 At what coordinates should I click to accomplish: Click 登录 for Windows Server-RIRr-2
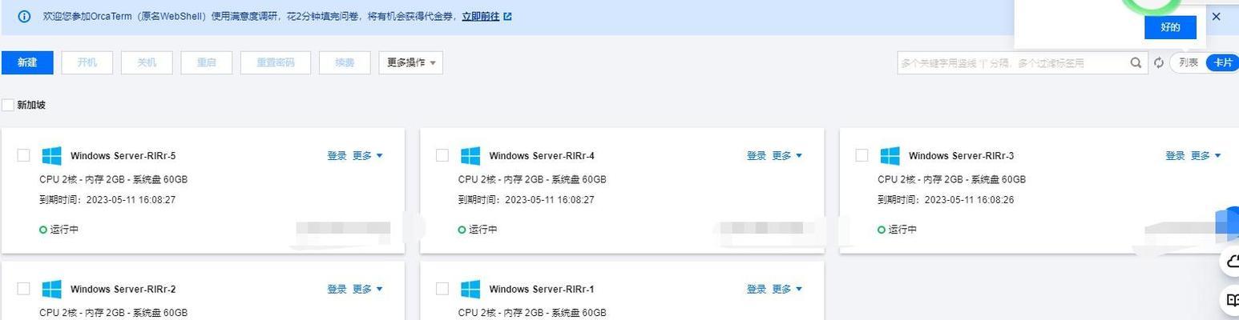click(x=337, y=289)
